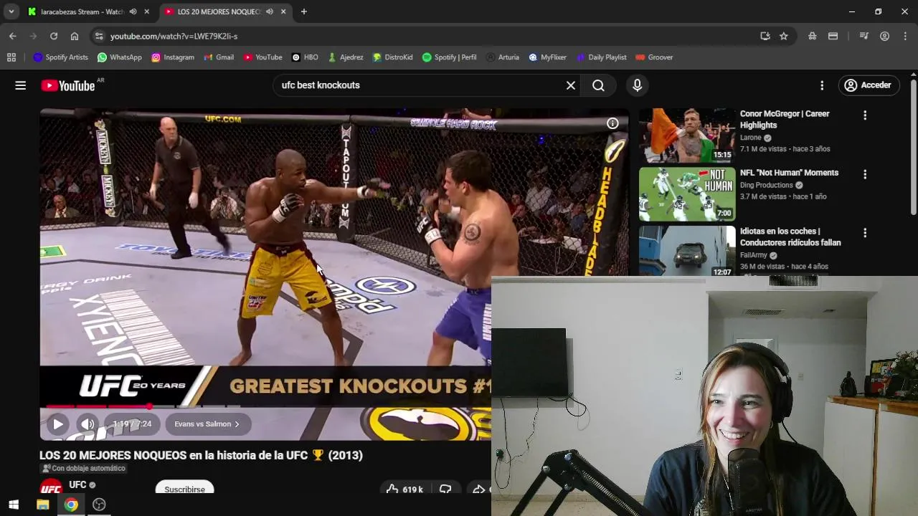
Task: Open a new browser tab
Action: click(x=303, y=11)
